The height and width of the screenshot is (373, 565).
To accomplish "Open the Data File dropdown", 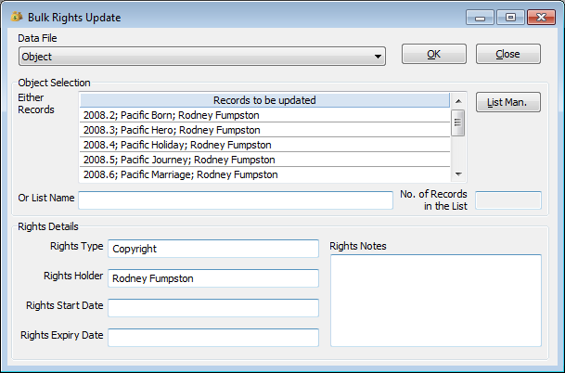I will [x=202, y=57].
